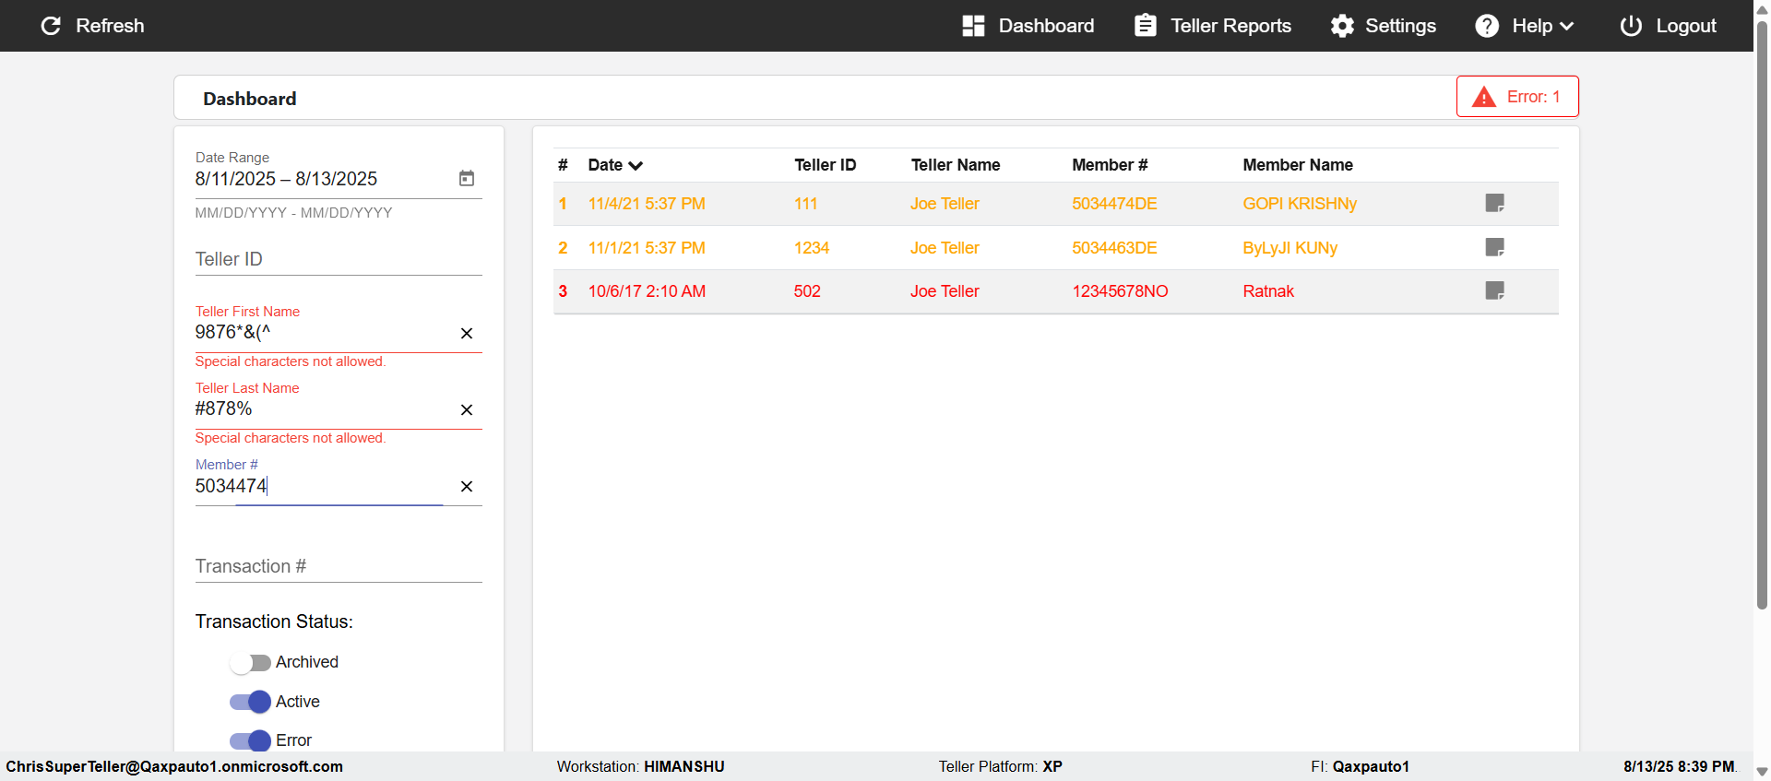This screenshot has width=1771, height=781.
Task: Toggle Date column sort arrow
Action: tap(636, 166)
